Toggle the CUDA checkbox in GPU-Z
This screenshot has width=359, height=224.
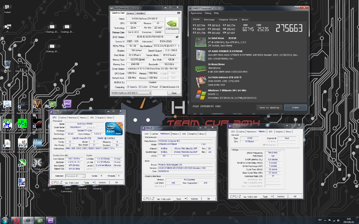(x=140, y=87)
